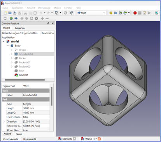Image resolution: width=161 pixels, height=142 pixels.
Task: Open the Redo history dropdown arrow
Action: click(52, 13)
